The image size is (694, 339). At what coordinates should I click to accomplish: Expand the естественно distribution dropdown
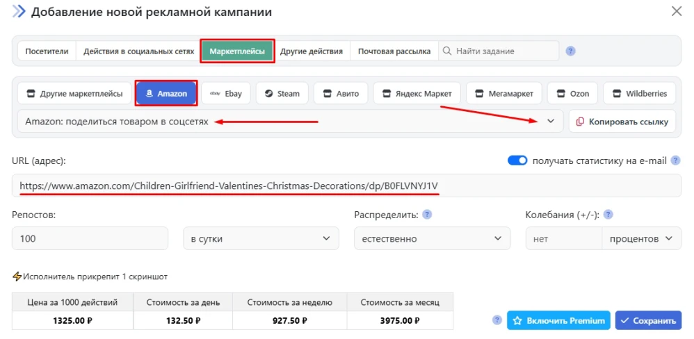click(x=432, y=238)
